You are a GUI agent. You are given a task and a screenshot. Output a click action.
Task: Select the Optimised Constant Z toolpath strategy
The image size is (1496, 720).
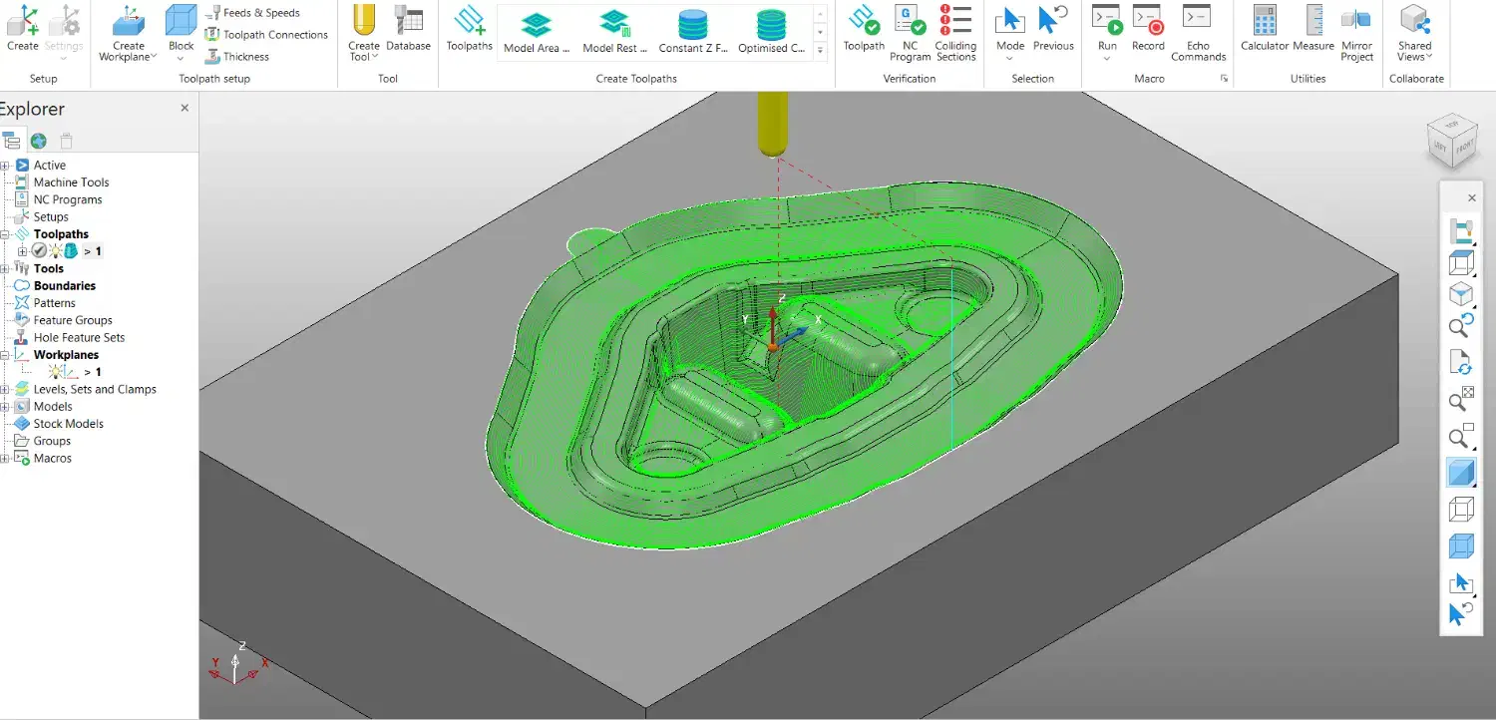(x=770, y=31)
